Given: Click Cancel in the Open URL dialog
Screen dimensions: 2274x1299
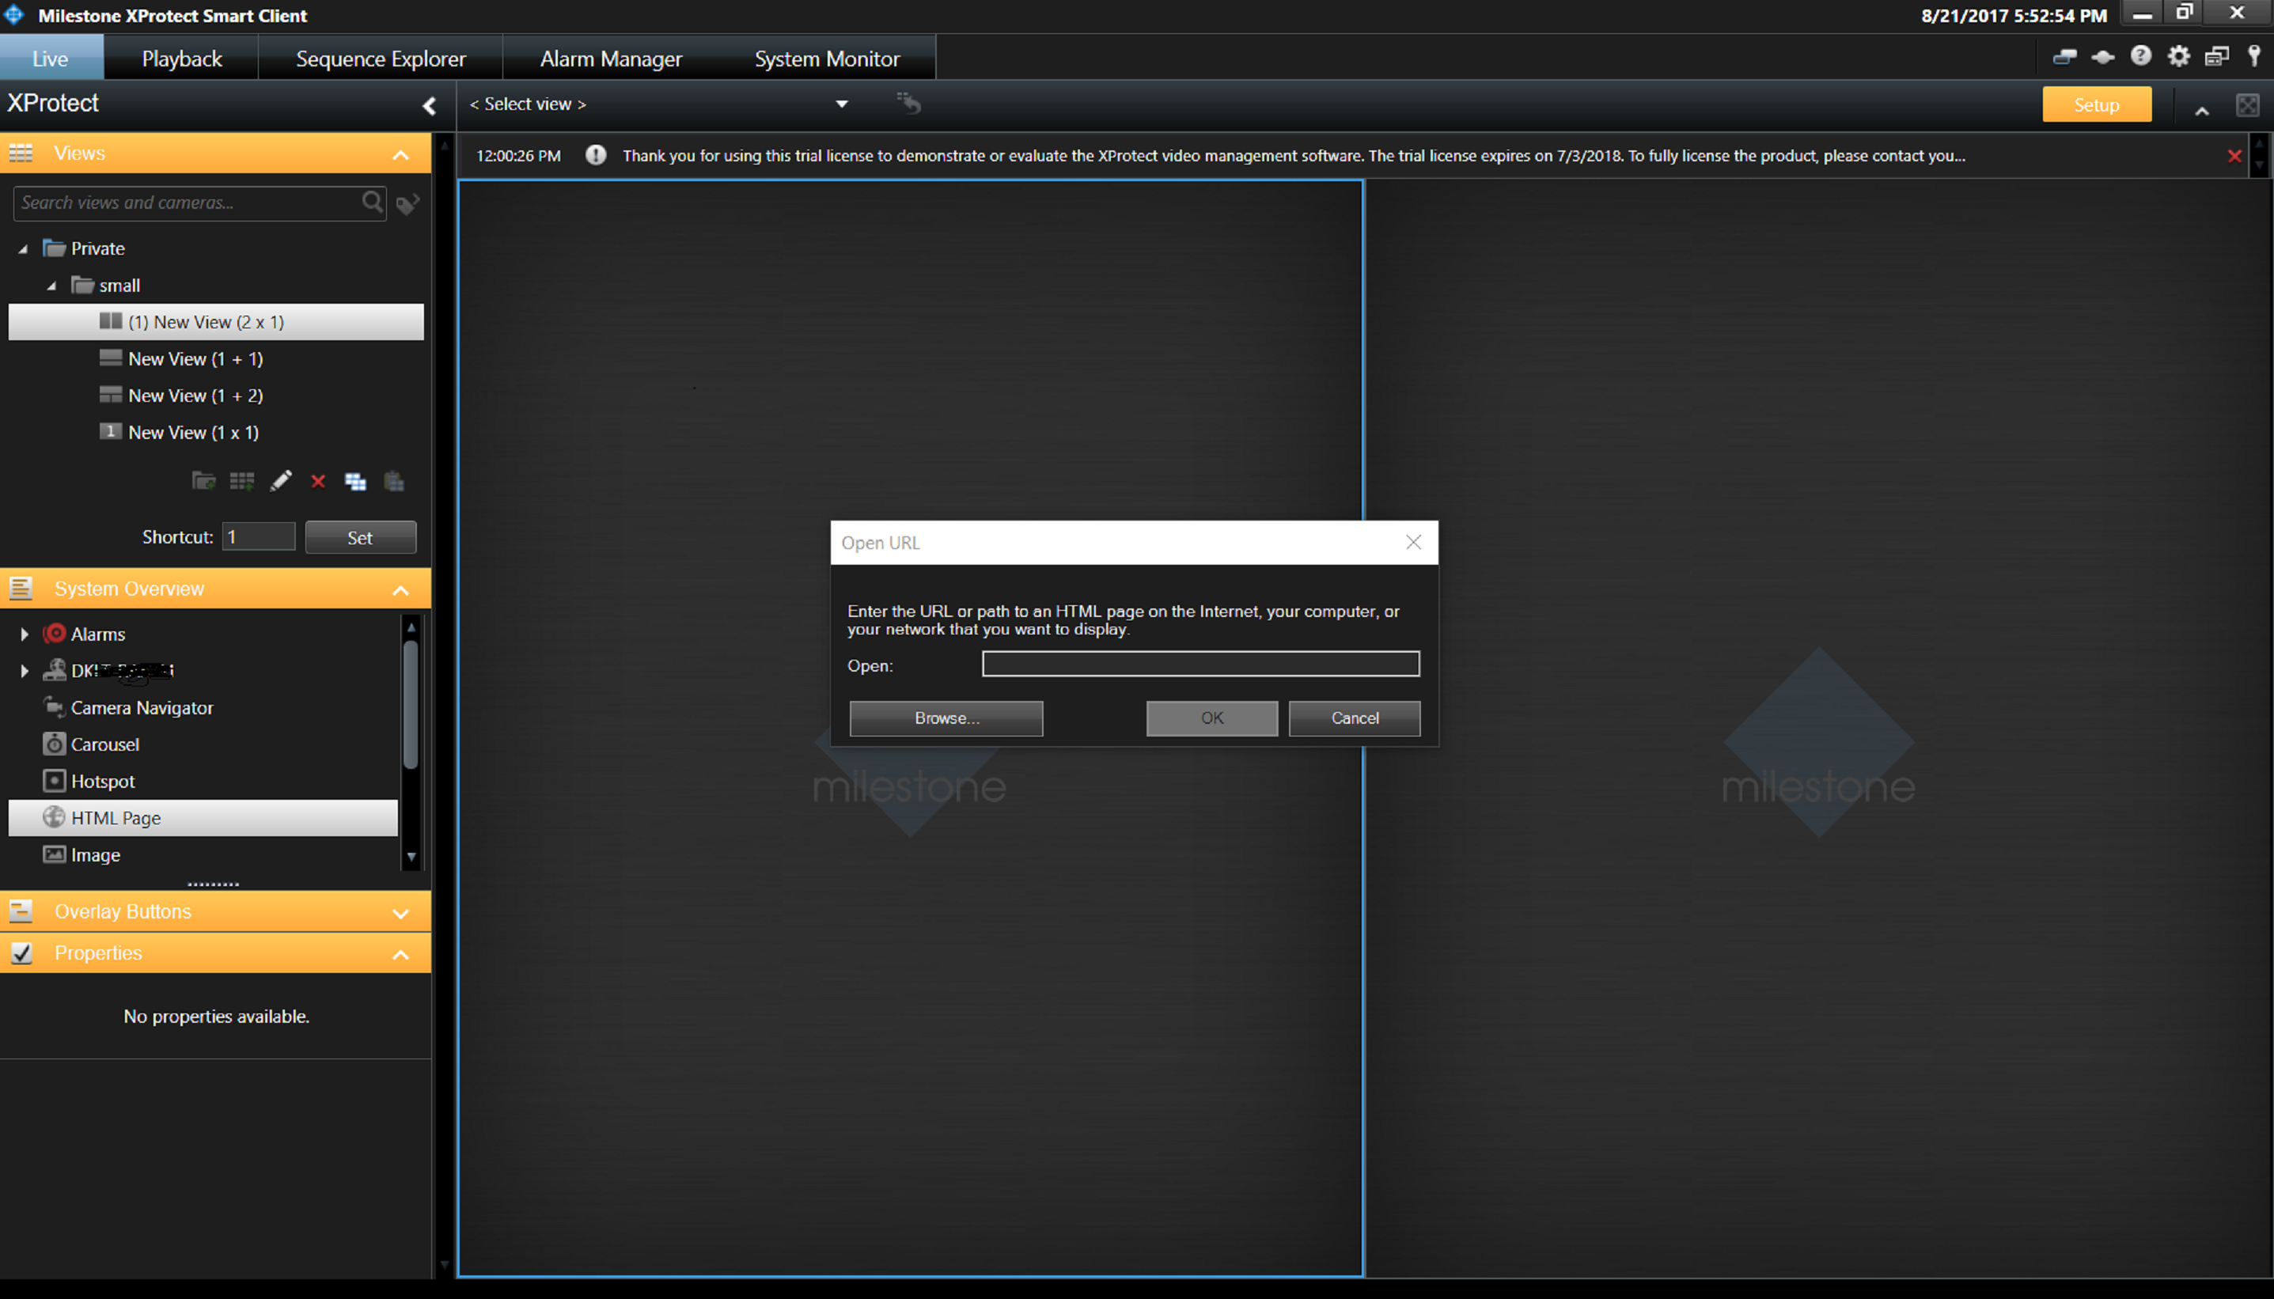Looking at the screenshot, I should pos(1353,718).
